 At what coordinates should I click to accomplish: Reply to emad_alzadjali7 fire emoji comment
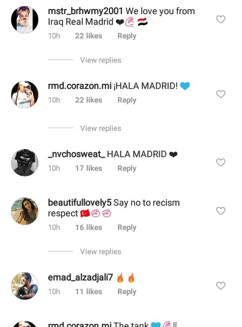coord(127,292)
